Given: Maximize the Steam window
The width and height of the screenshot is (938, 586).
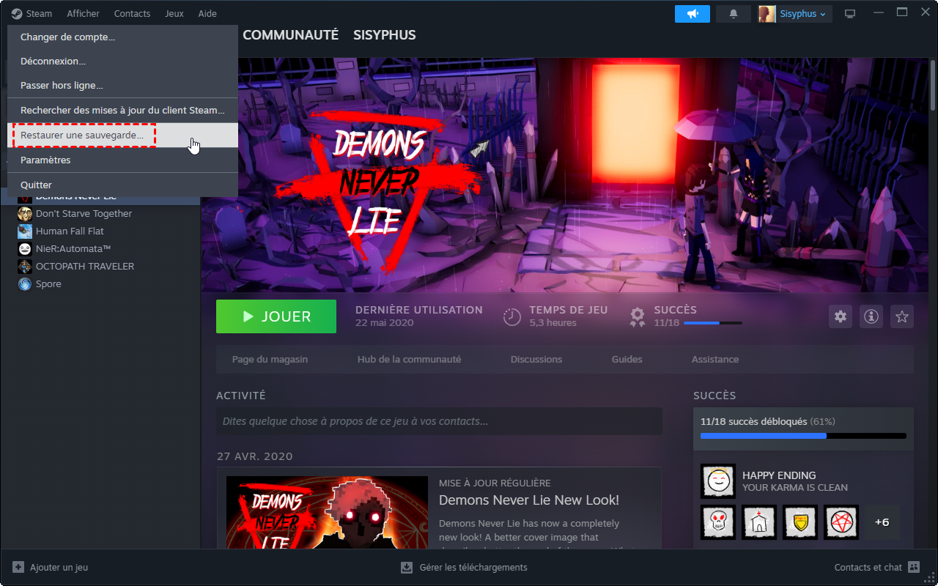Looking at the screenshot, I should (902, 12).
